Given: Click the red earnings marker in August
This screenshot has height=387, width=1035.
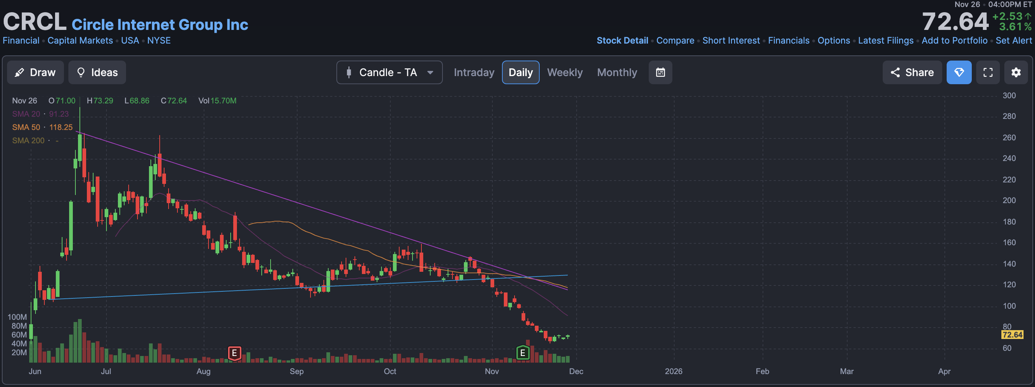Looking at the screenshot, I should click(x=235, y=353).
